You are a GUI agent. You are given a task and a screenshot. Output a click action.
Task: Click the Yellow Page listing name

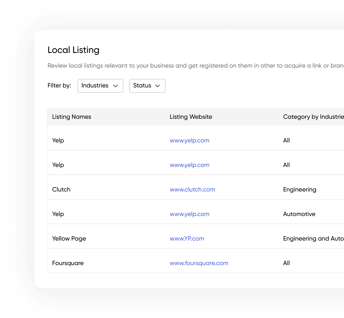[69, 238]
